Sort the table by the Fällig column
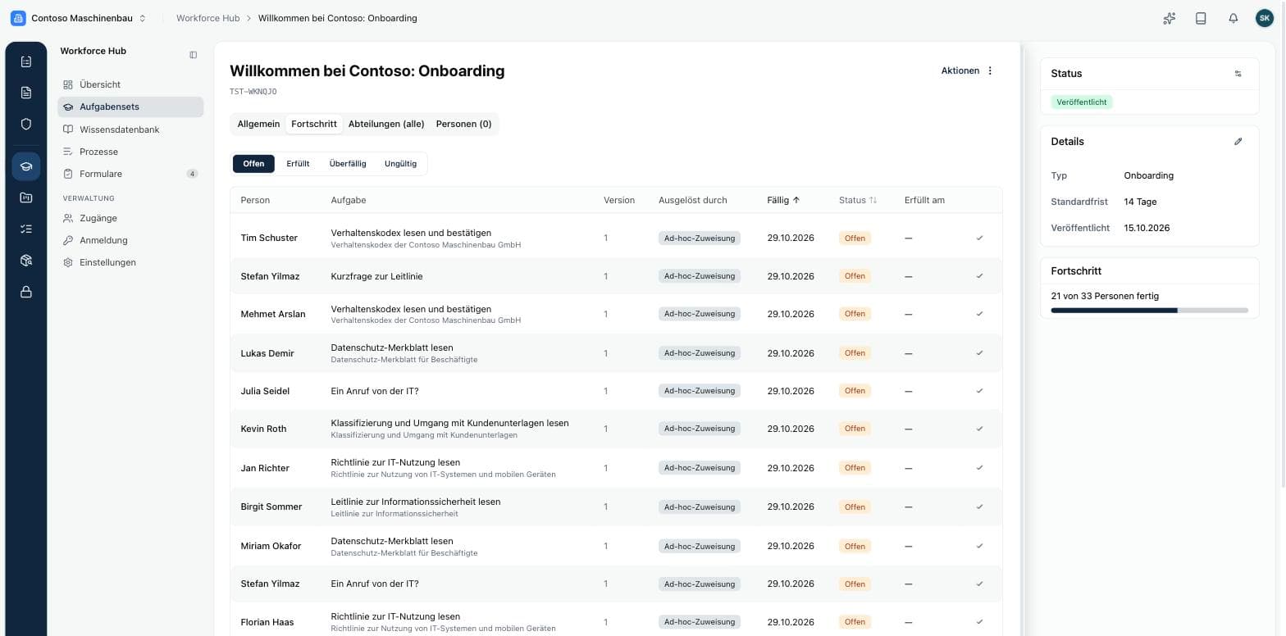The image size is (1286, 636). 783,200
